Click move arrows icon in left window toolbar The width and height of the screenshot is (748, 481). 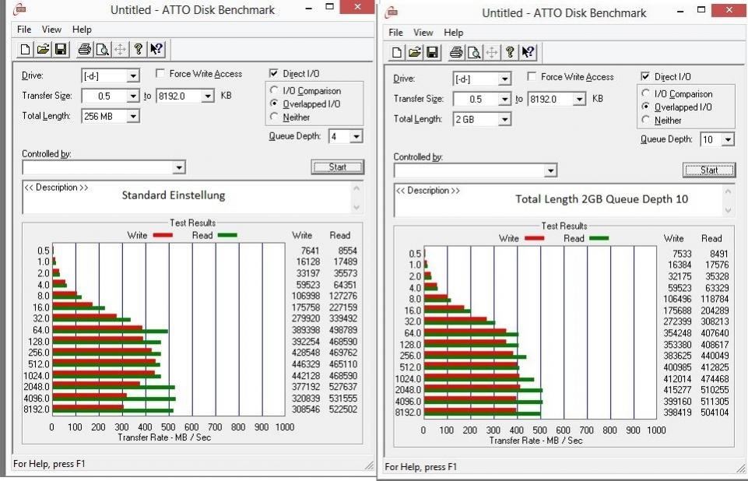pos(120,49)
